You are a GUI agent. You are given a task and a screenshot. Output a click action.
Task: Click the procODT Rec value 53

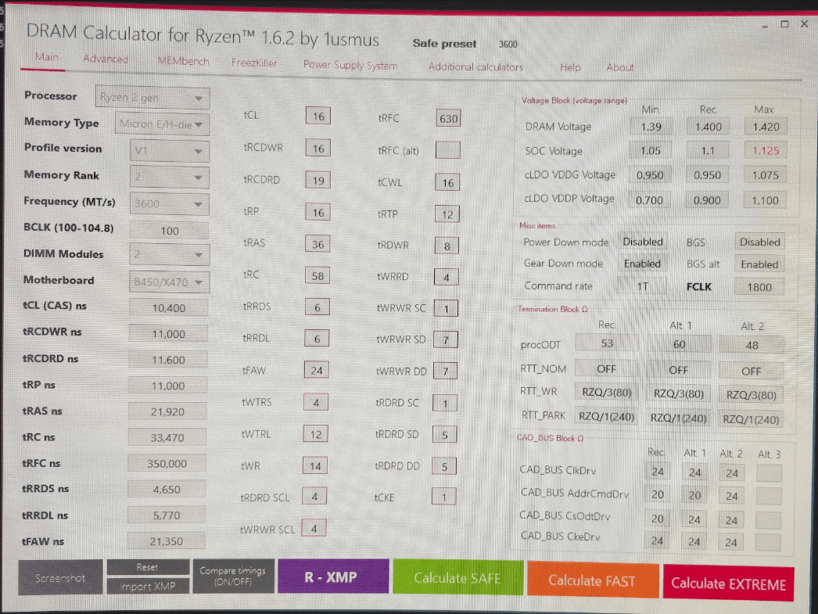tap(607, 344)
